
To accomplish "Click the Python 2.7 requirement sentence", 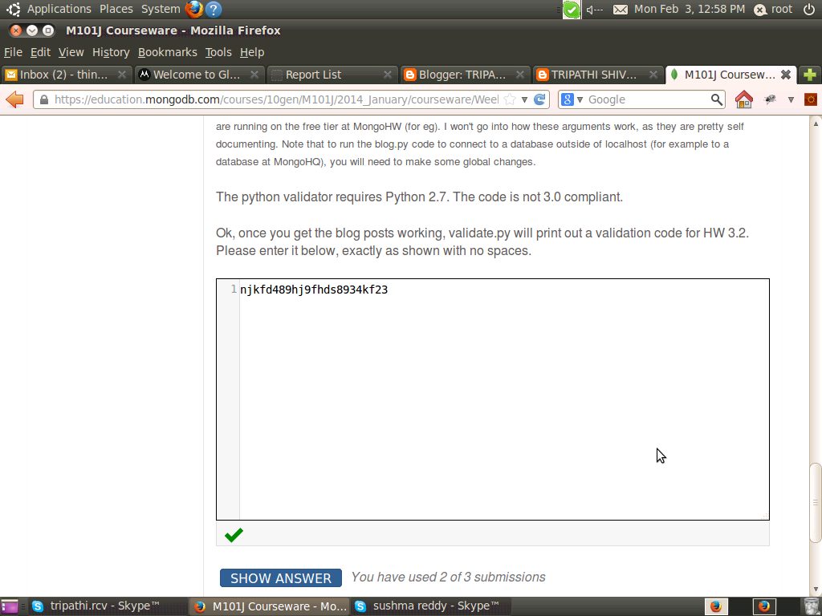I will pos(419,197).
